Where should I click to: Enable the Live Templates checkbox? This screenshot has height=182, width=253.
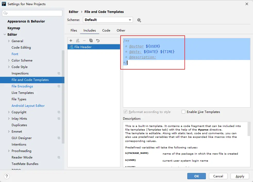tap(183, 112)
